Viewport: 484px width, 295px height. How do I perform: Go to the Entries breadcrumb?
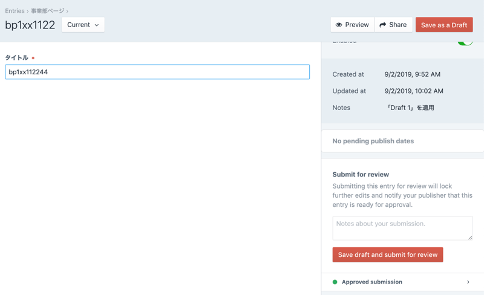[15, 11]
